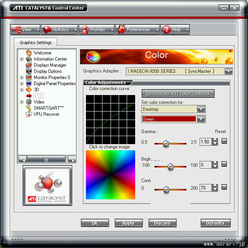248x248 pixels.
Task: Click the Brightness reset square button
Action: click(x=224, y=164)
